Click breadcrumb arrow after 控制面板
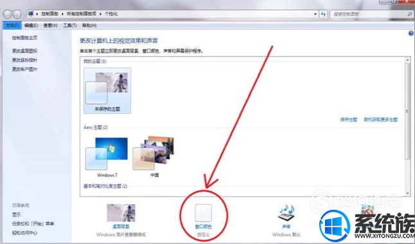The width and height of the screenshot is (415, 244). pyautogui.click(x=62, y=13)
